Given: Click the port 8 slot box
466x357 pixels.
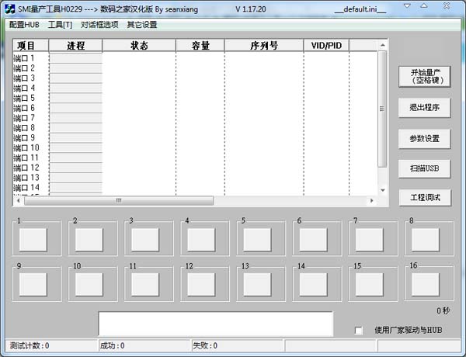Looking at the screenshot, I should [x=426, y=240].
